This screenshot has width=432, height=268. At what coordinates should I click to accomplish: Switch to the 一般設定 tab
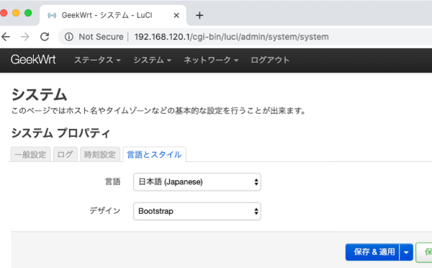click(30, 154)
